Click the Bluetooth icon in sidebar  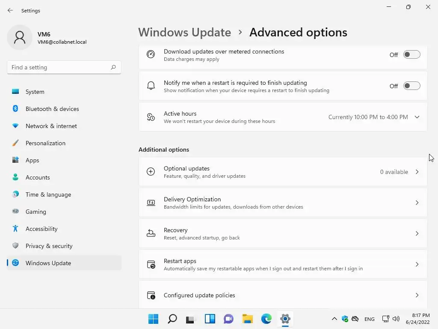pyautogui.click(x=15, y=108)
